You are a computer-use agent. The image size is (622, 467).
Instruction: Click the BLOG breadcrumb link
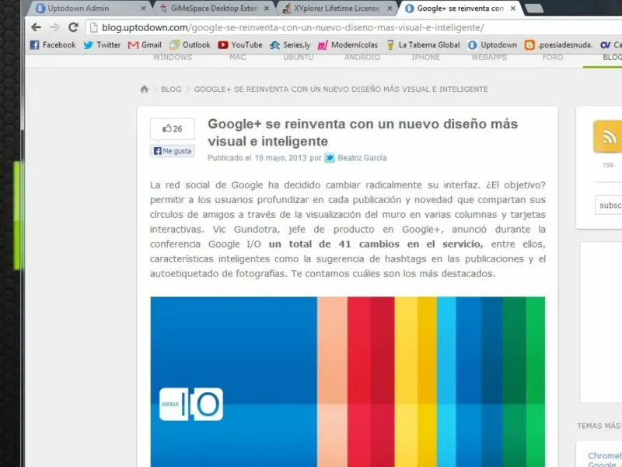pos(171,90)
